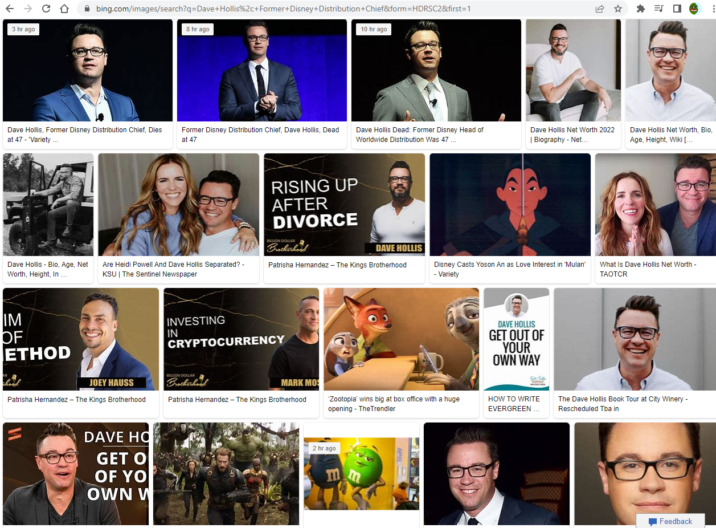The height and width of the screenshot is (528, 716).
Task: Open 'Dave Hollis Net Worth 2022 | Biography' caption
Action: tap(572, 135)
